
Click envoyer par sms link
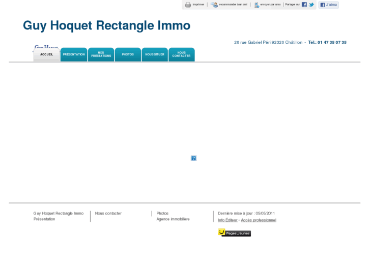(270, 5)
